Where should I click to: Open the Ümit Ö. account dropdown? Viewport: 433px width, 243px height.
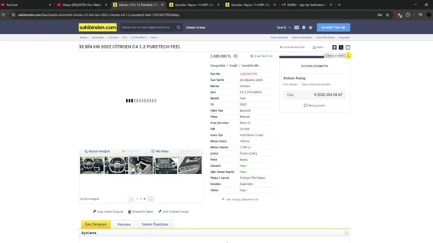coord(284,27)
